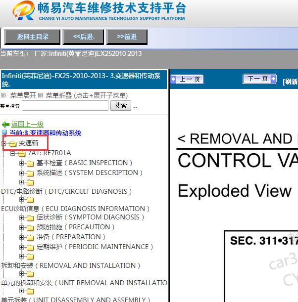Click the PERIODIC MAINTENANCE folder icon
This screenshot has width=298, height=302.
pos(30,248)
